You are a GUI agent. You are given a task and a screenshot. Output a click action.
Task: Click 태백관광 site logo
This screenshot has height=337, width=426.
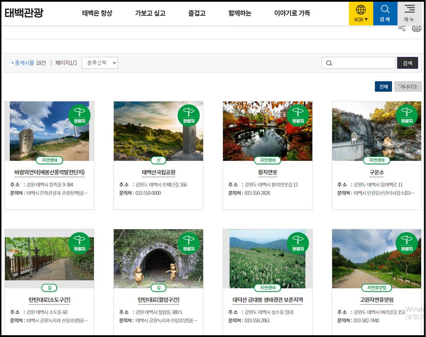(x=24, y=13)
